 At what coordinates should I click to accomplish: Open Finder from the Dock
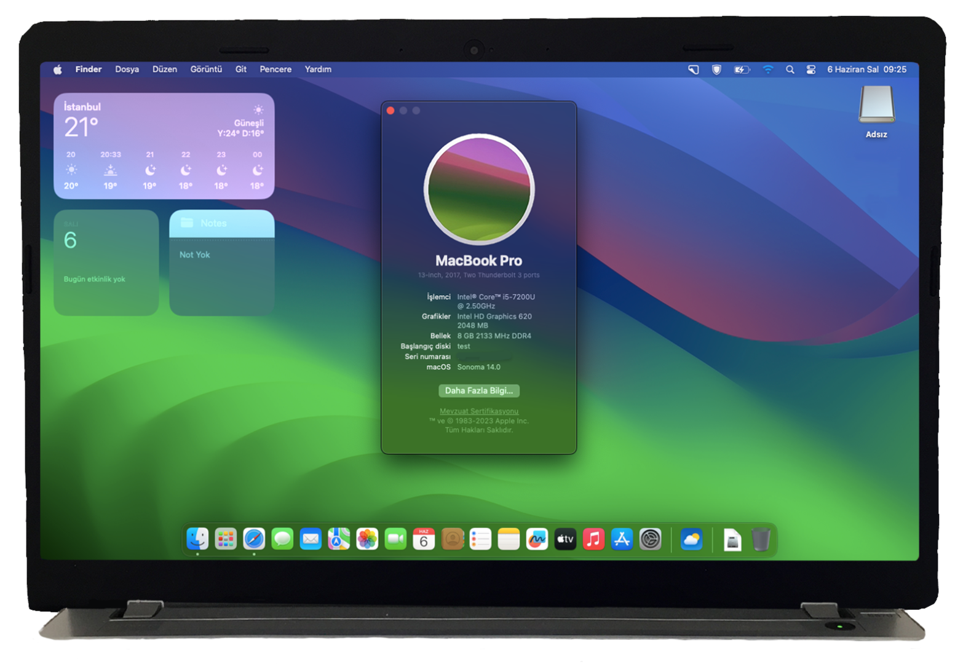(x=197, y=539)
